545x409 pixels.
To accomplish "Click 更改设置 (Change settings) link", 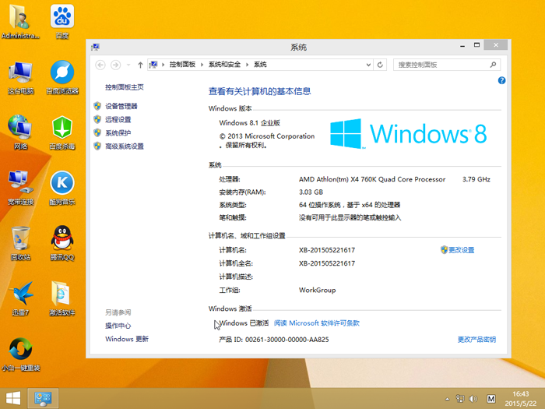I will pyautogui.click(x=462, y=250).
